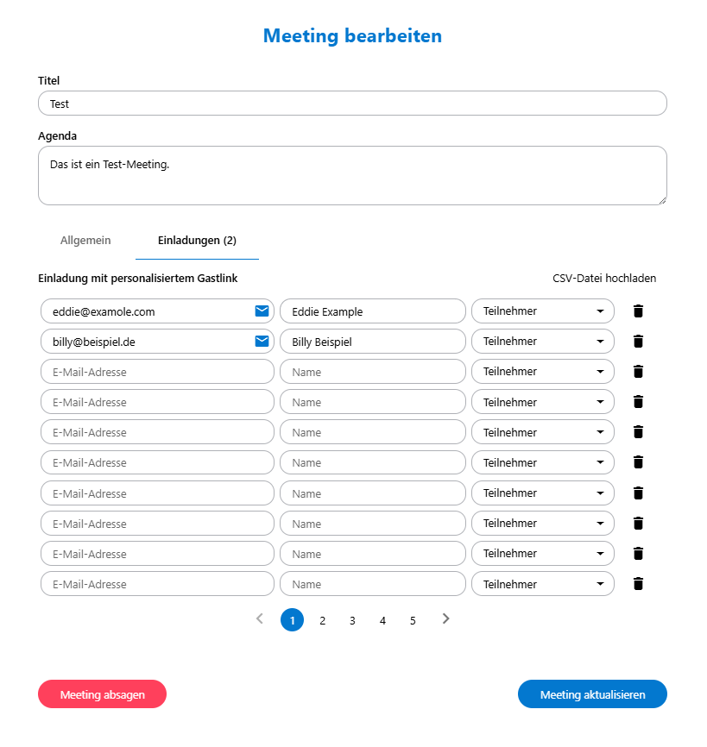Screen dimensions: 707x747
Task: Click into the Titel field containing Test
Action: 352,104
